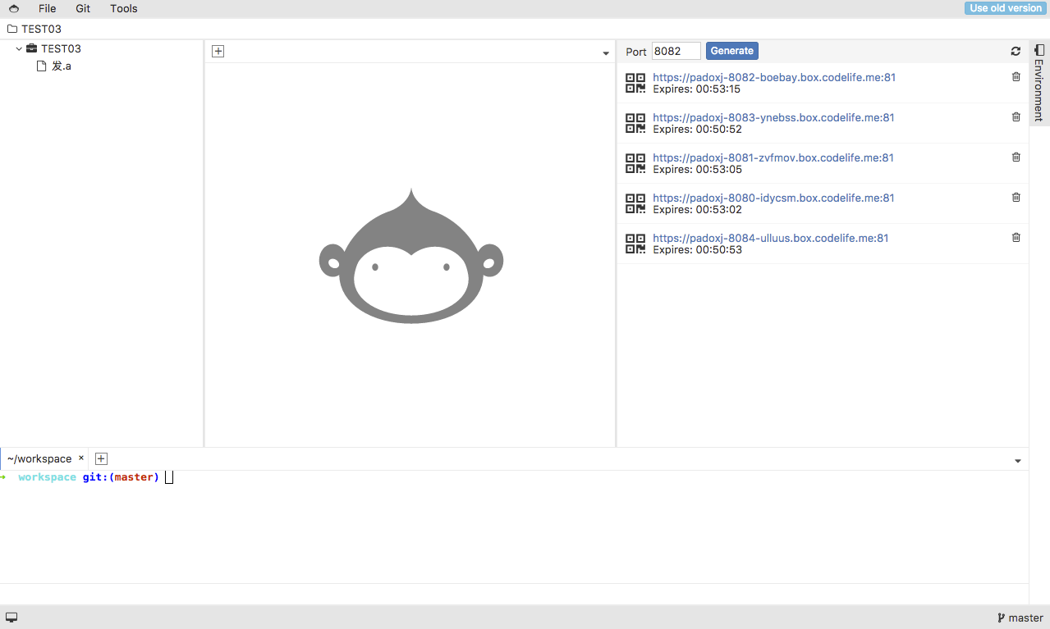
Task: Delete the 8081-zvfmov URL entry
Action: pos(1016,157)
